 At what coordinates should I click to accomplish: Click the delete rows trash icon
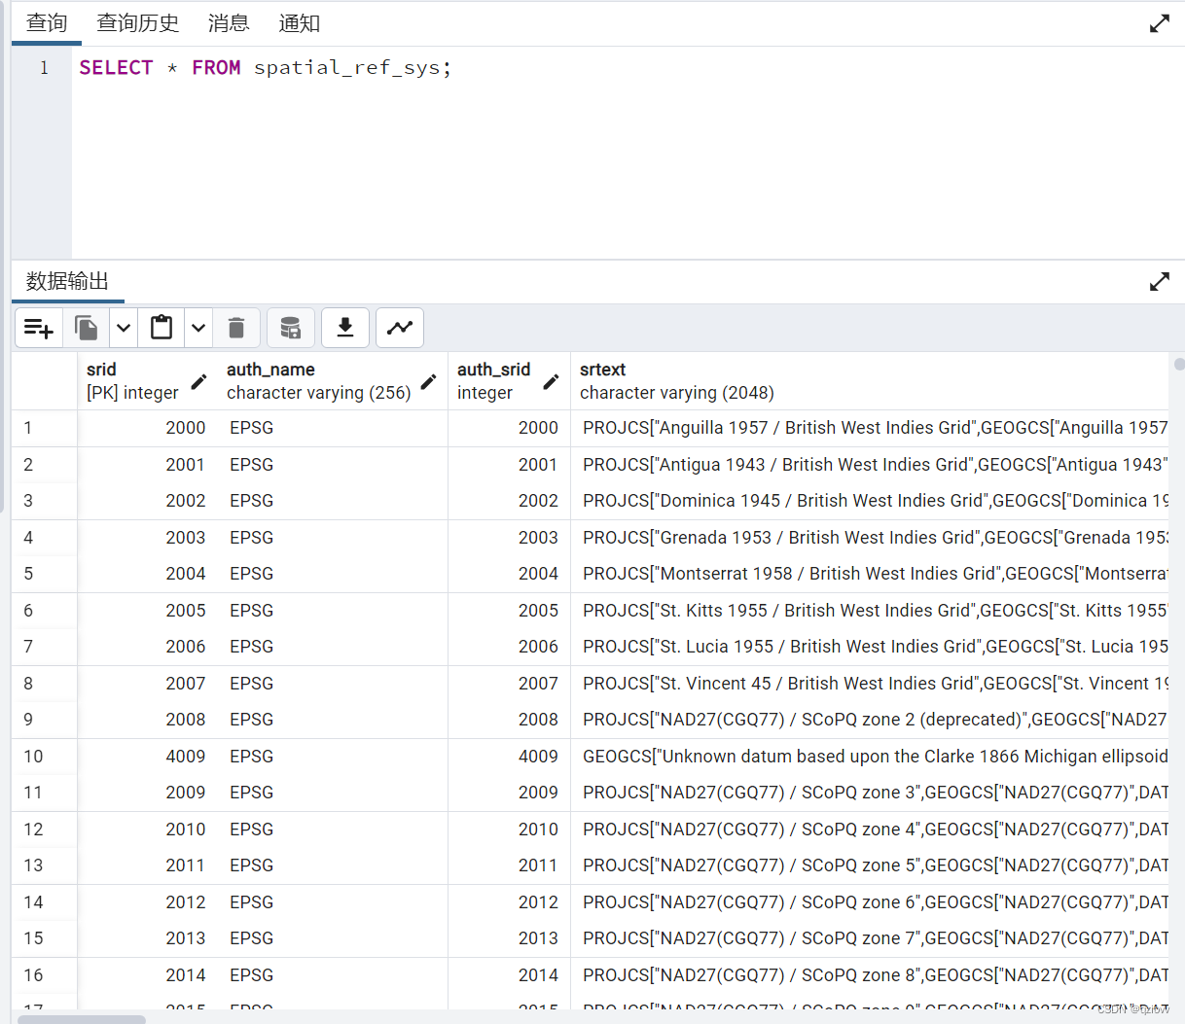click(x=236, y=328)
